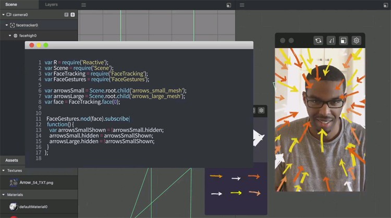
Task: Collapse the Textures section in Assets
Action: tap(3, 171)
